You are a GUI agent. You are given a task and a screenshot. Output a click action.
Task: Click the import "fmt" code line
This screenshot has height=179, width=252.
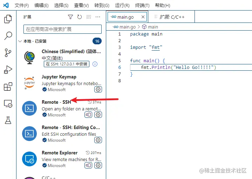point(146,47)
